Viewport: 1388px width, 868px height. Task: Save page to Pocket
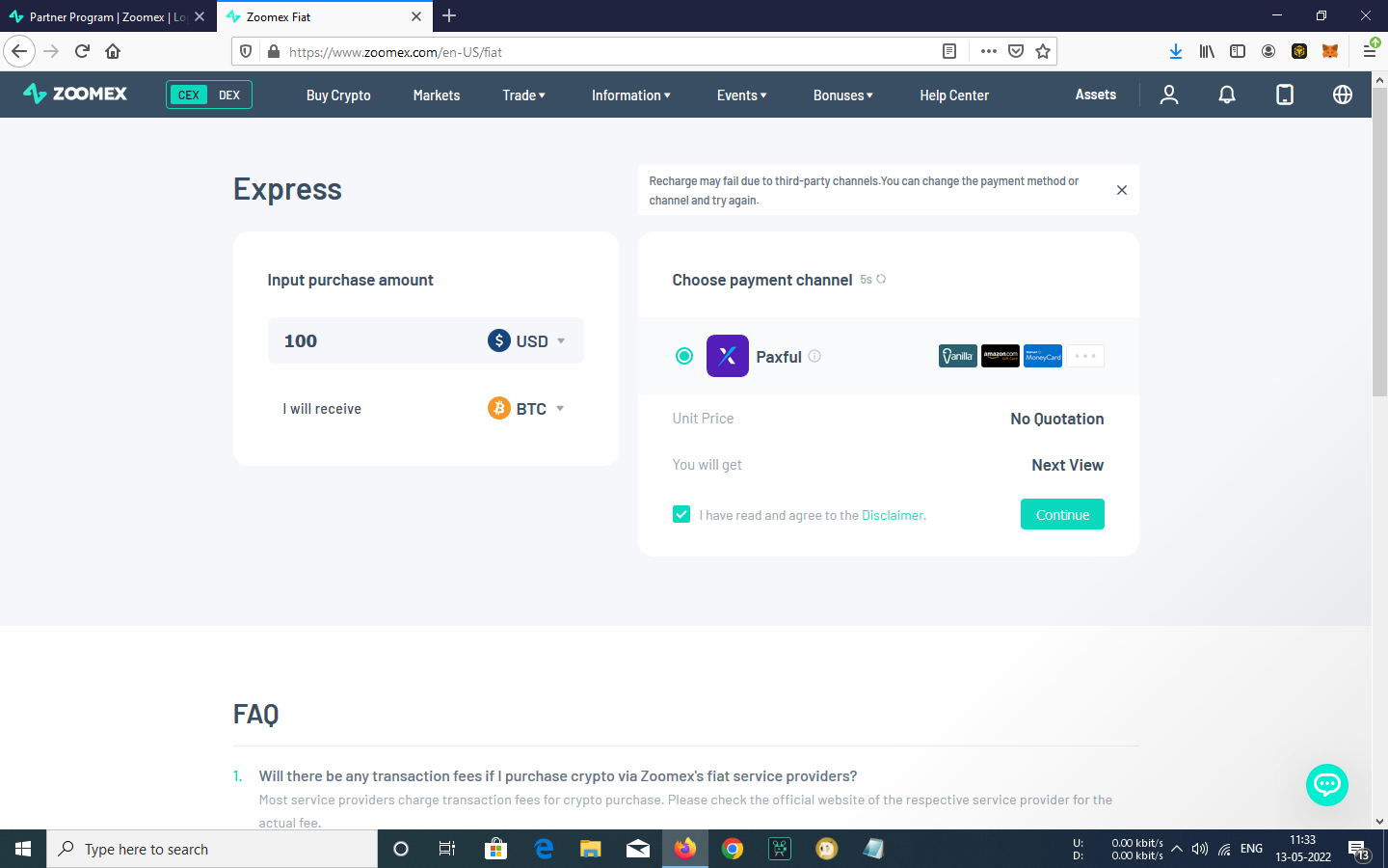(x=1016, y=51)
